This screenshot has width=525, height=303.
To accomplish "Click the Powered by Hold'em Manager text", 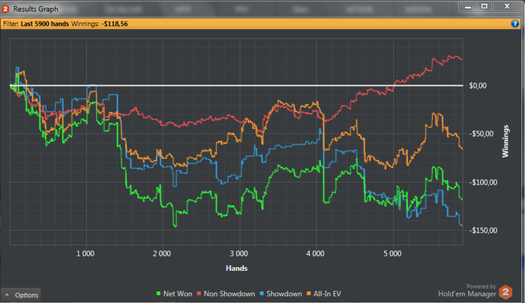I will point(467,291).
